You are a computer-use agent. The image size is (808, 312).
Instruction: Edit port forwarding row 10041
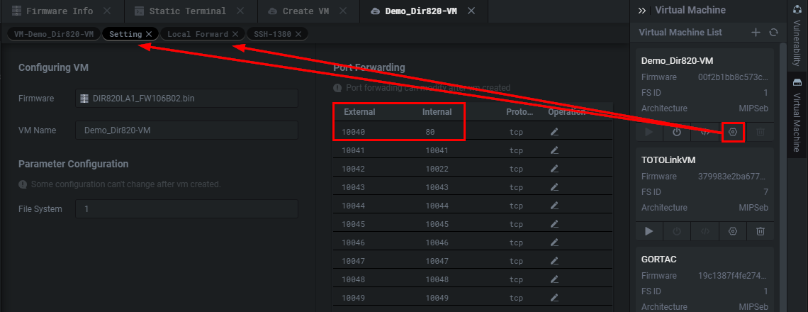point(554,150)
